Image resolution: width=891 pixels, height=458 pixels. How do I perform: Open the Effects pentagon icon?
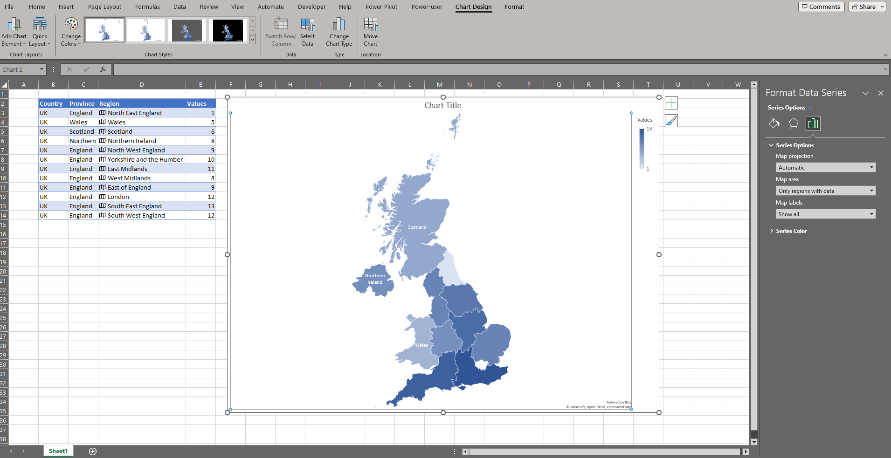[x=794, y=123]
